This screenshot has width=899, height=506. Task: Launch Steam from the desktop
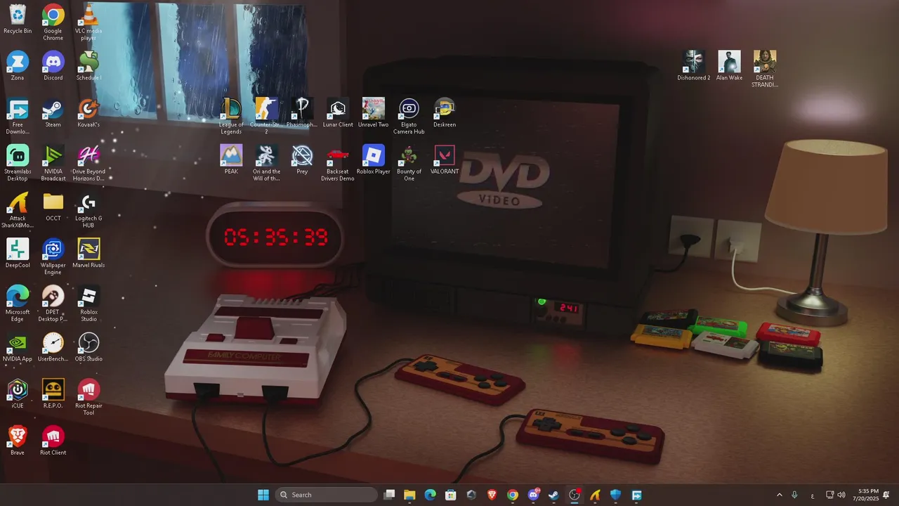click(x=53, y=113)
